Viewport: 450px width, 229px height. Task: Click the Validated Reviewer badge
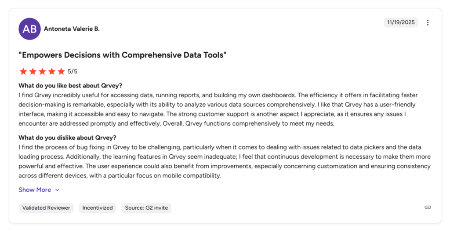point(46,208)
